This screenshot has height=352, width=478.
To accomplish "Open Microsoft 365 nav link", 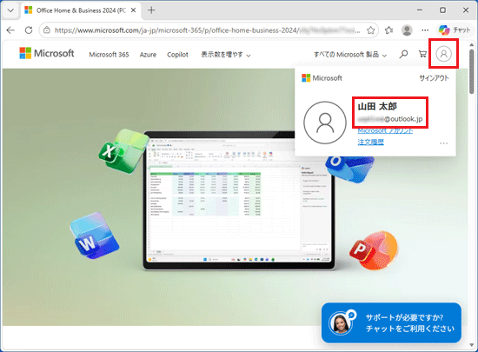I will [109, 55].
